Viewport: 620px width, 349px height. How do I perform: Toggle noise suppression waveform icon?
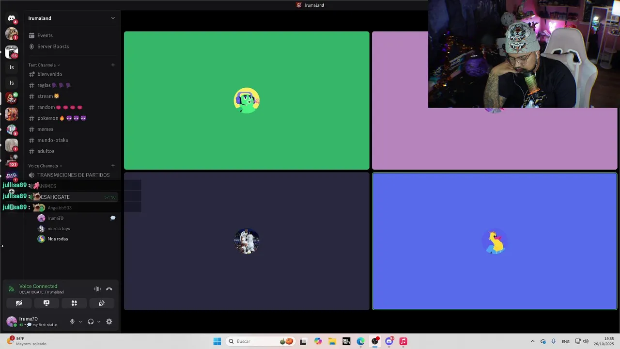(x=97, y=289)
